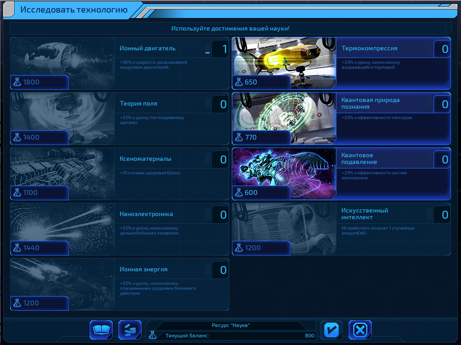Click the level counter for Ионный двигатель
Viewport: 461px width, 345px height.
[220, 49]
